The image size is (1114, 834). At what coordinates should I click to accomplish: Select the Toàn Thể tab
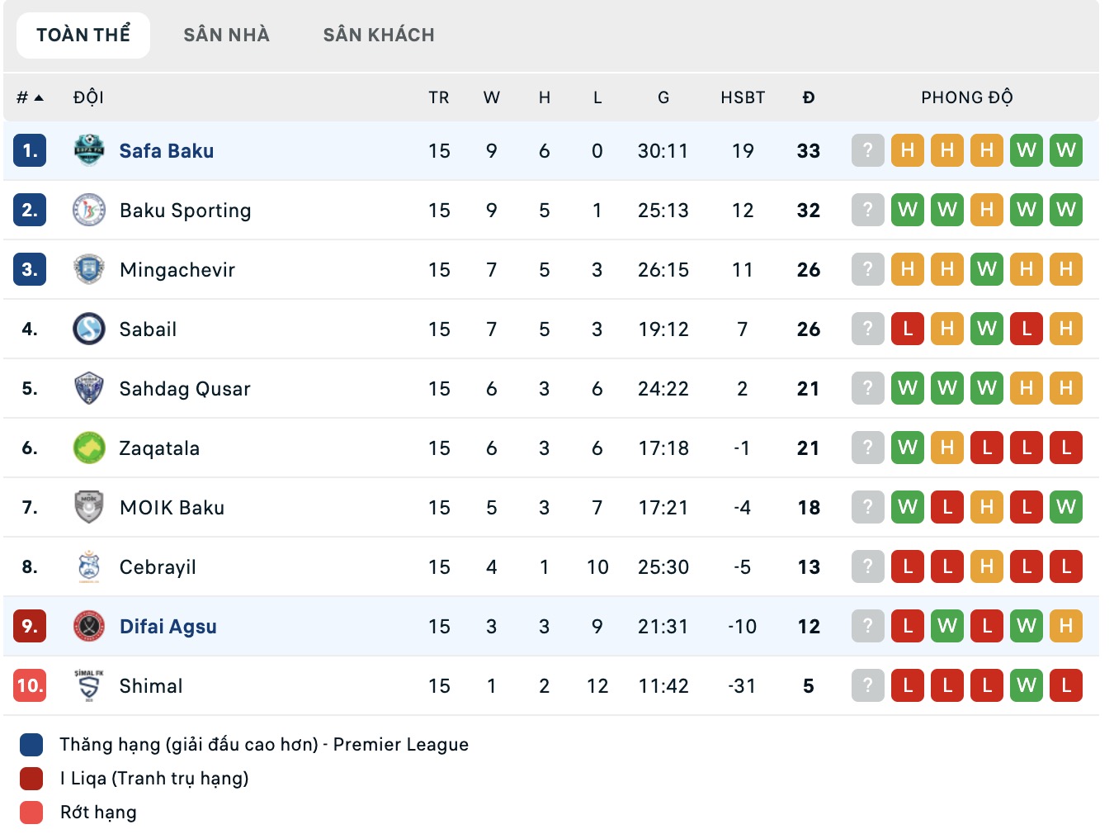[x=83, y=35]
